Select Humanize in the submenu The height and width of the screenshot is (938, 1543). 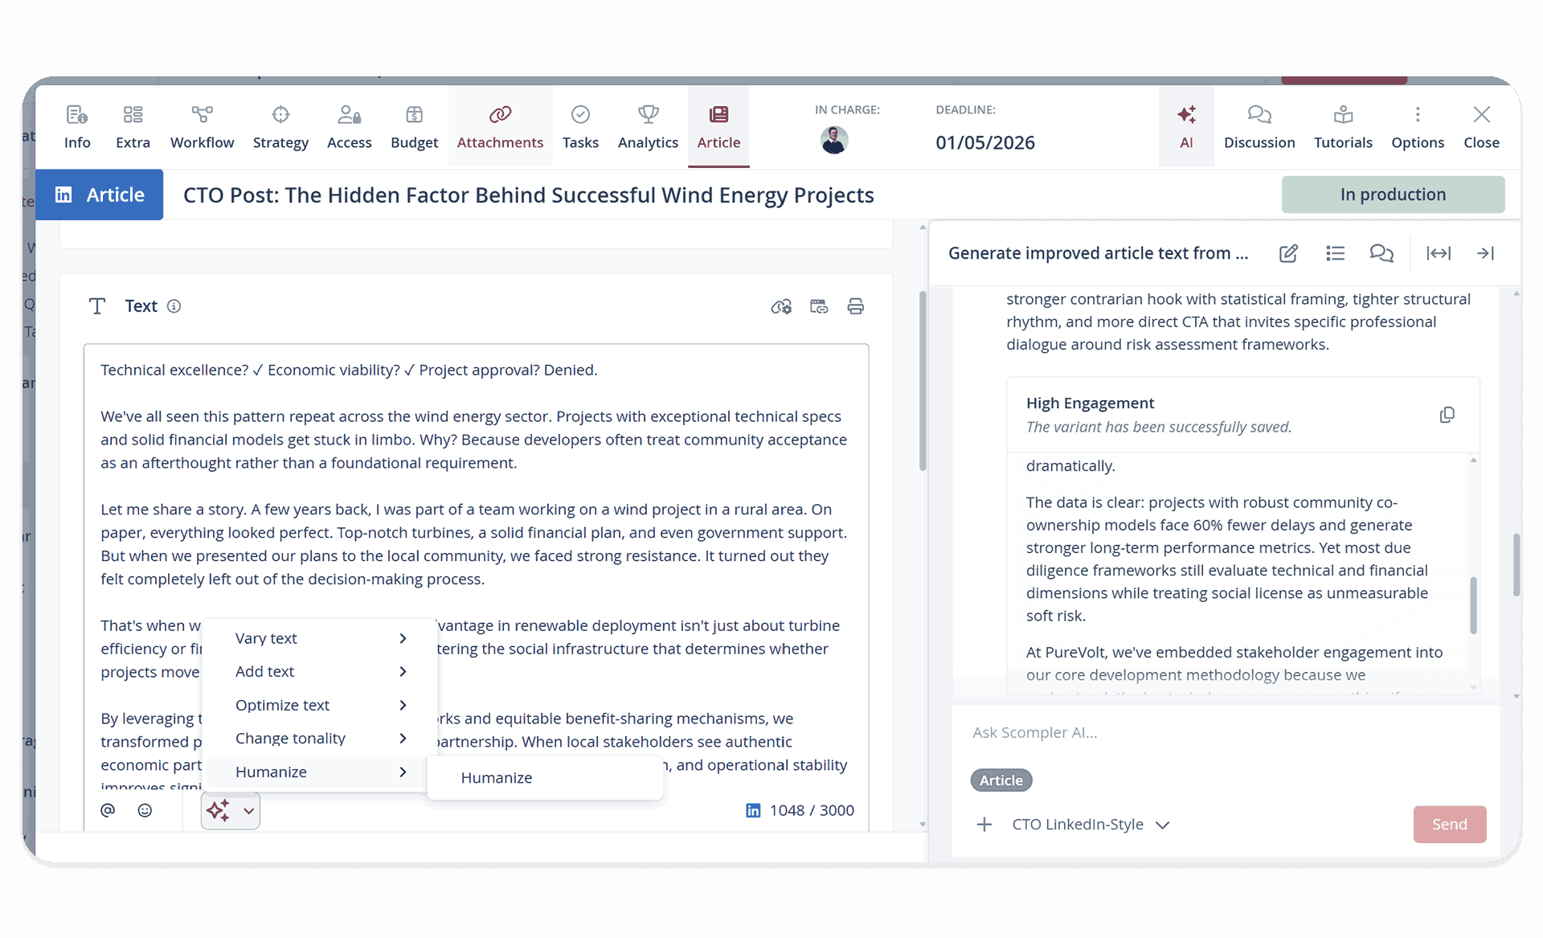497,778
